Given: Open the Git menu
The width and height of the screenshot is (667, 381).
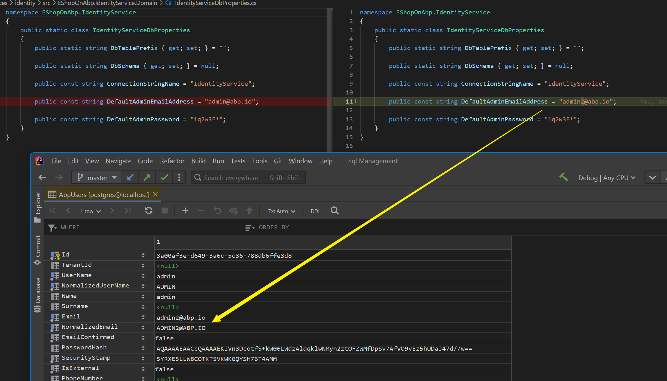Looking at the screenshot, I should pyautogui.click(x=278, y=161).
